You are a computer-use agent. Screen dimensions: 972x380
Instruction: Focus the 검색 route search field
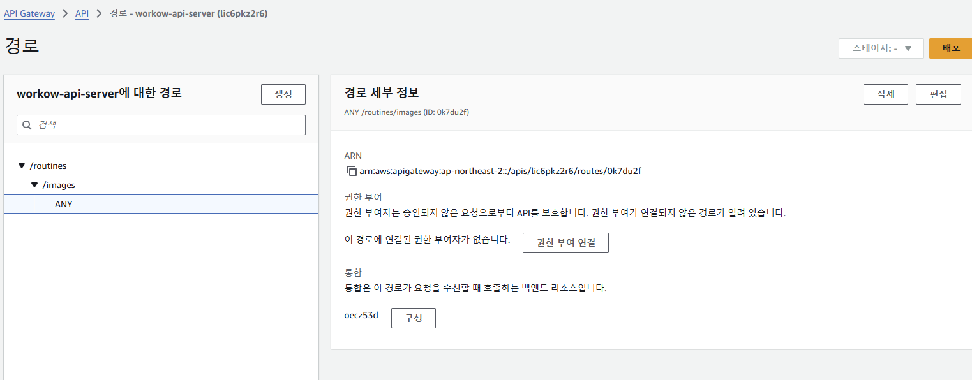coord(161,125)
